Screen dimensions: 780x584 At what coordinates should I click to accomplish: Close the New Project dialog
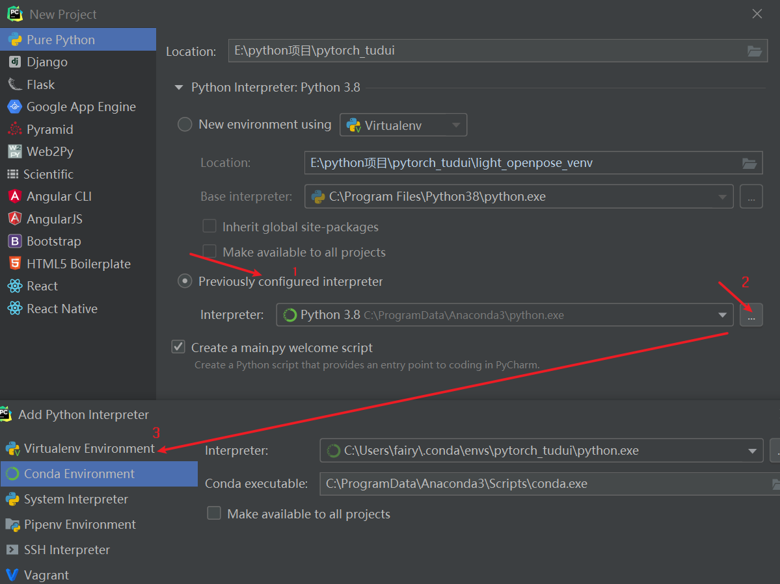757,14
